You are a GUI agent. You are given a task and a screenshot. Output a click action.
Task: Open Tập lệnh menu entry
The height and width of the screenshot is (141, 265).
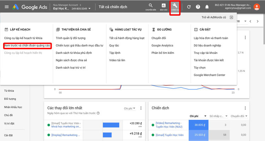point(115,53)
